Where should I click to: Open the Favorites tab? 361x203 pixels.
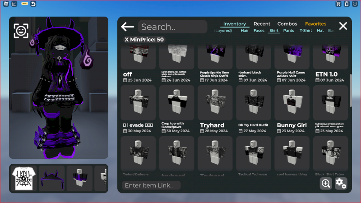tap(315, 24)
